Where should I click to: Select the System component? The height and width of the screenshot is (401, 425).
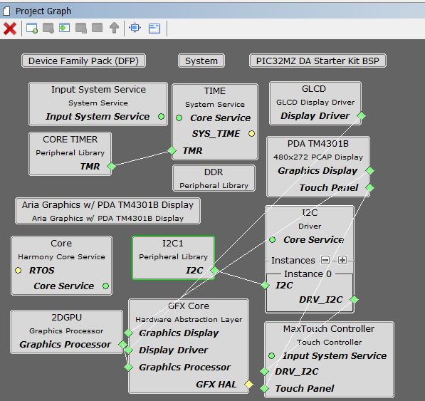pyautogui.click(x=201, y=61)
